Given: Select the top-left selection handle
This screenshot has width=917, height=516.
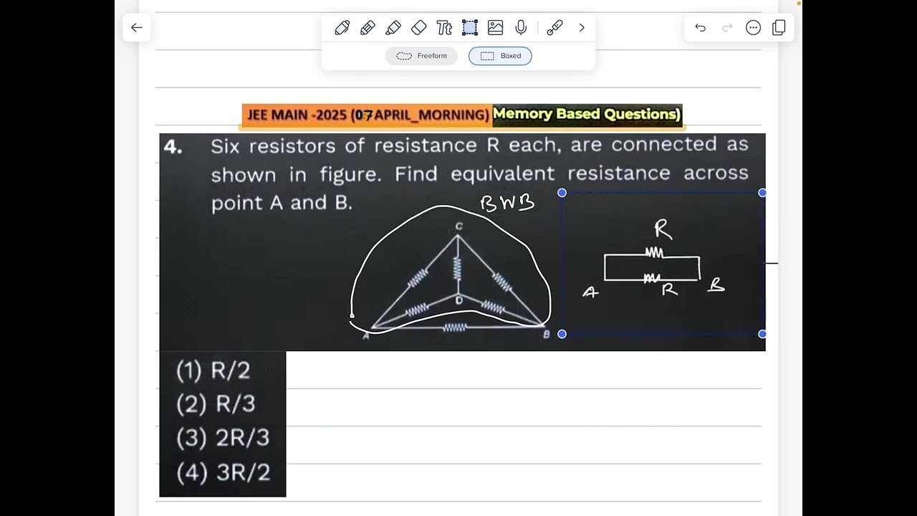Looking at the screenshot, I should [562, 193].
